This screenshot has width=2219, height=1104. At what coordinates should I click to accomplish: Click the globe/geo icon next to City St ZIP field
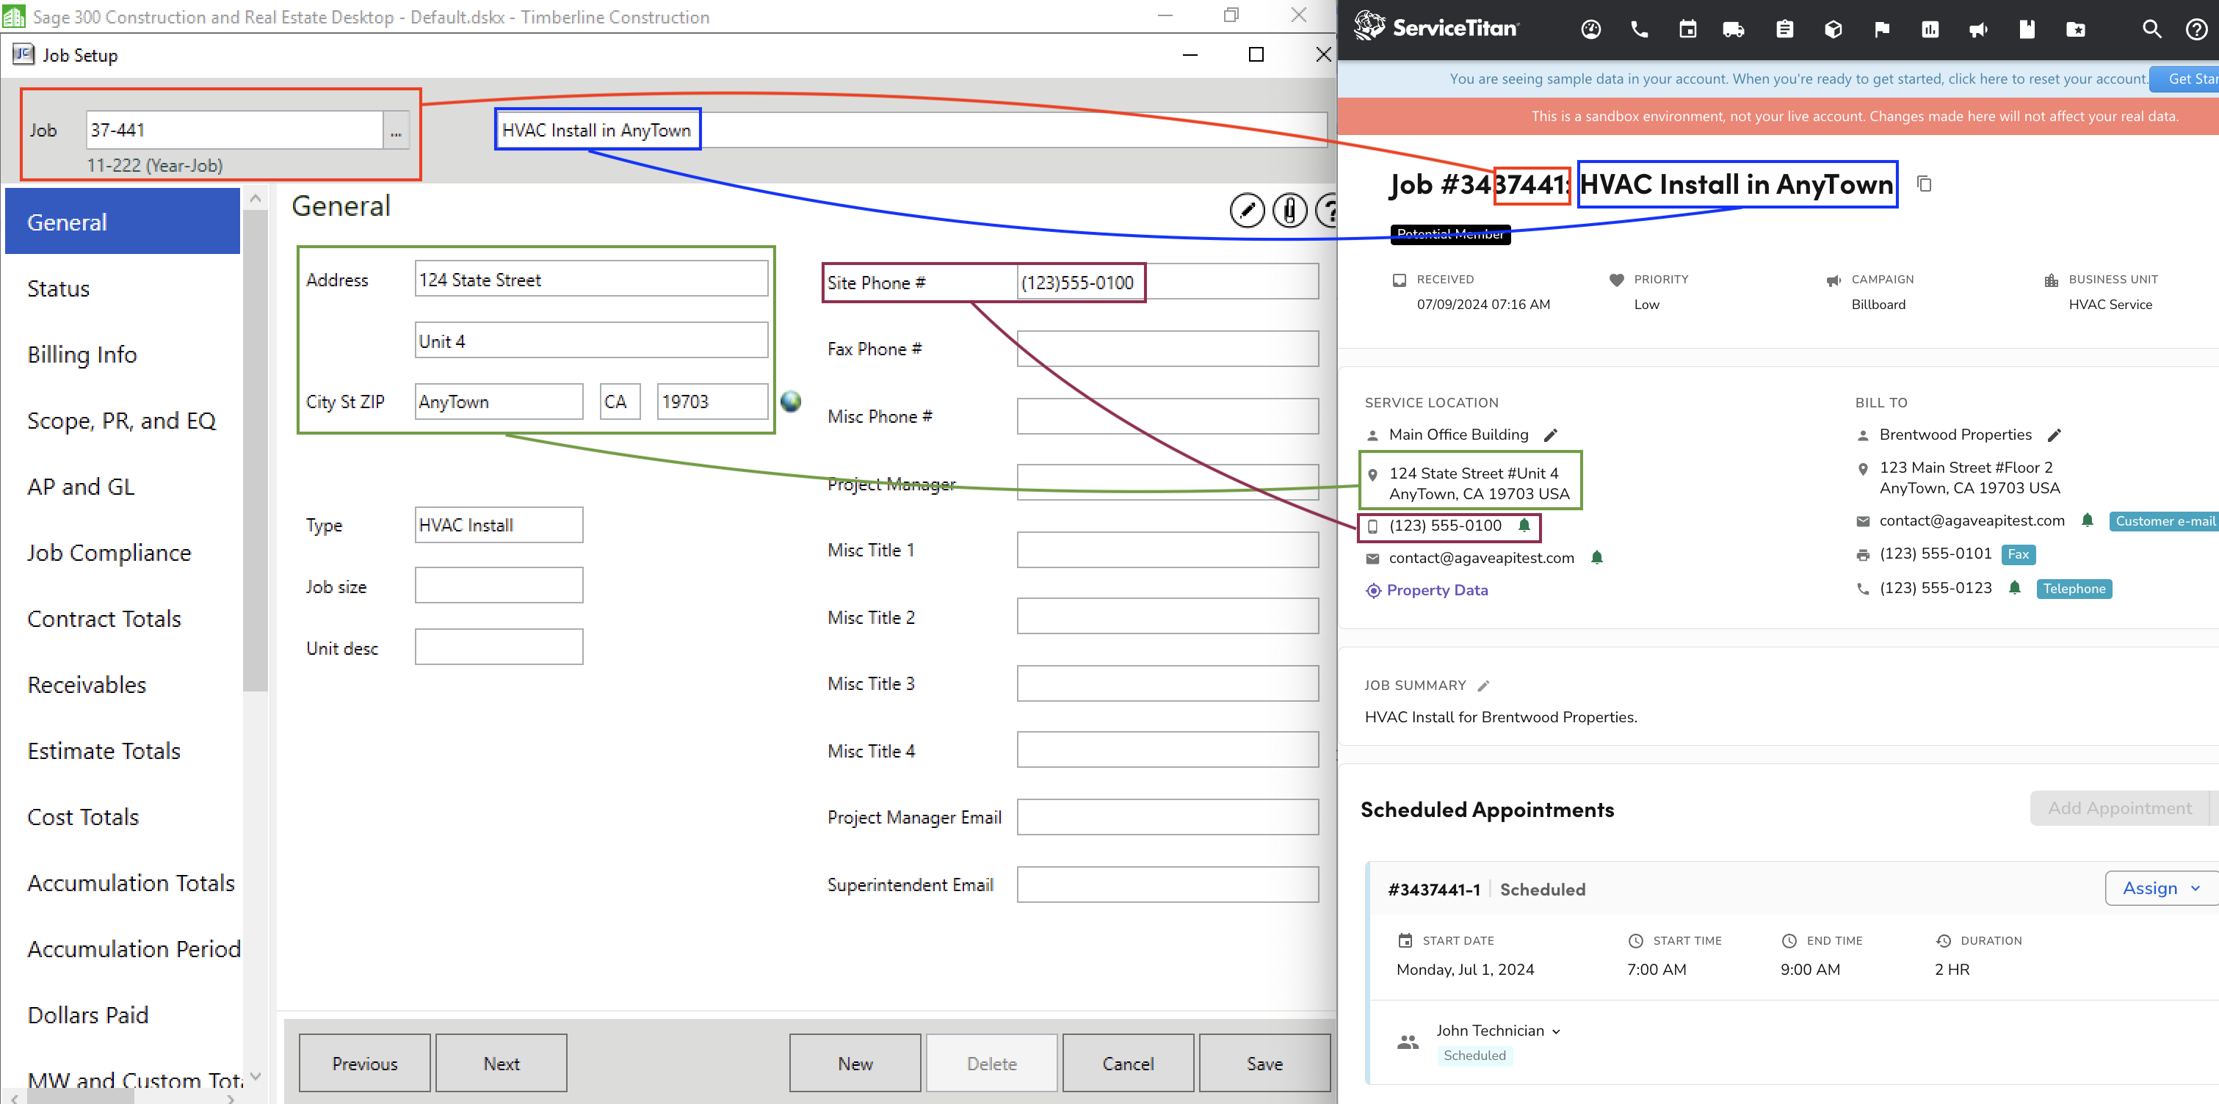pos(789,402)
